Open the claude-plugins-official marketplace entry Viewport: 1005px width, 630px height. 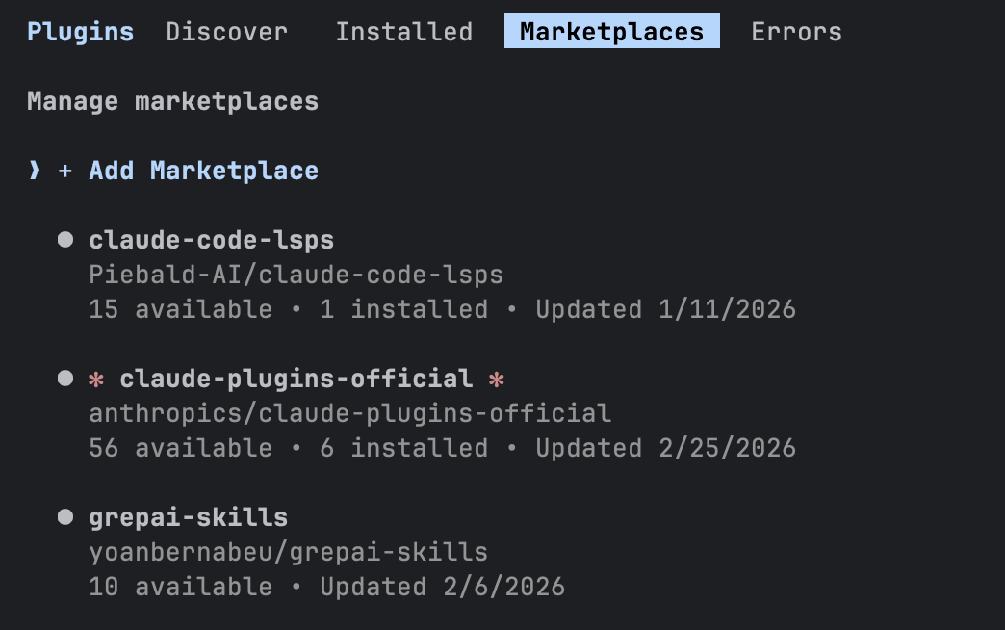(296, 379)
